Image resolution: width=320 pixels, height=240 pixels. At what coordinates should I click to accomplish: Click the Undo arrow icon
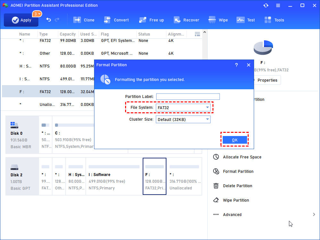[x=49, y=20]
